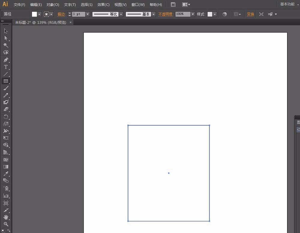300x233 pixels.
Task: Activate the Gradient tool
Action: (x=6, y=167)
